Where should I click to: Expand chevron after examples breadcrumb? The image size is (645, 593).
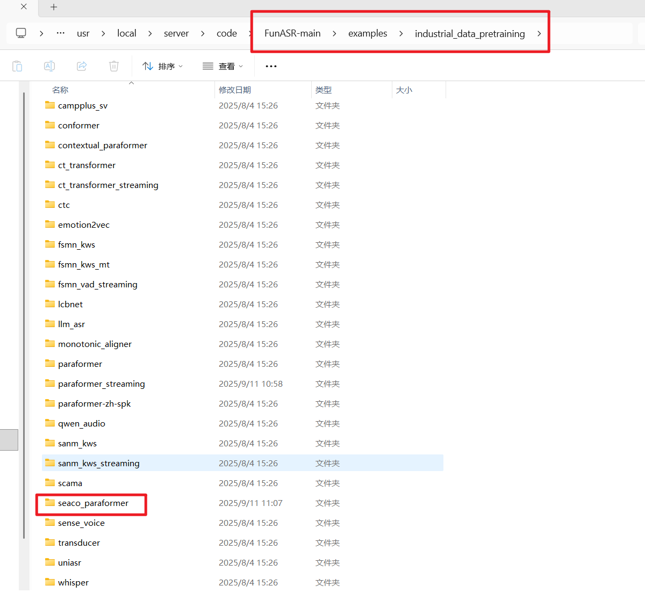pyautogui.click(x=401, y=33)
